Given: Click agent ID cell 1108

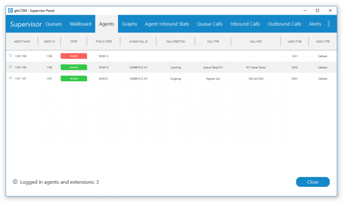Looking at the screenshot, I should (x=49, y=67).
